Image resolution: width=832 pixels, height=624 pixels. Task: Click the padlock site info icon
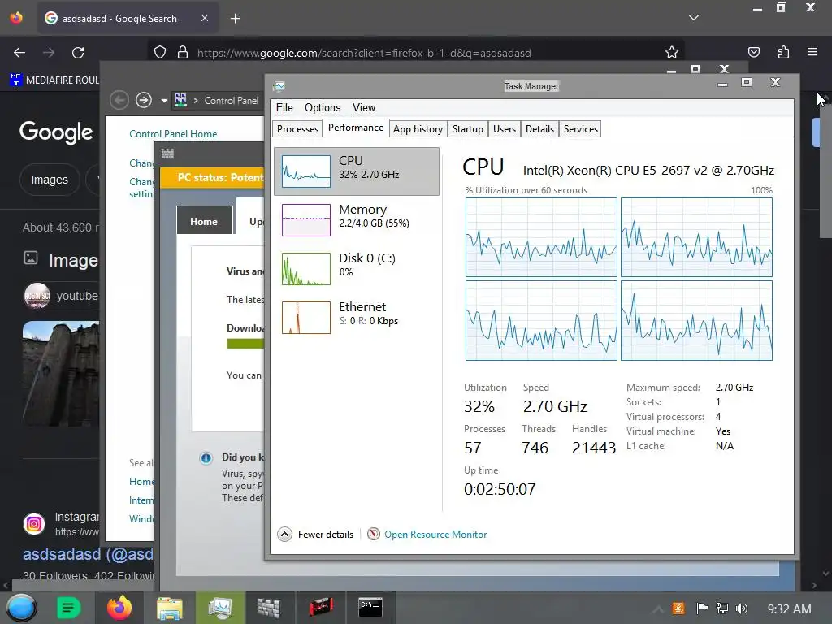point(183,53)
